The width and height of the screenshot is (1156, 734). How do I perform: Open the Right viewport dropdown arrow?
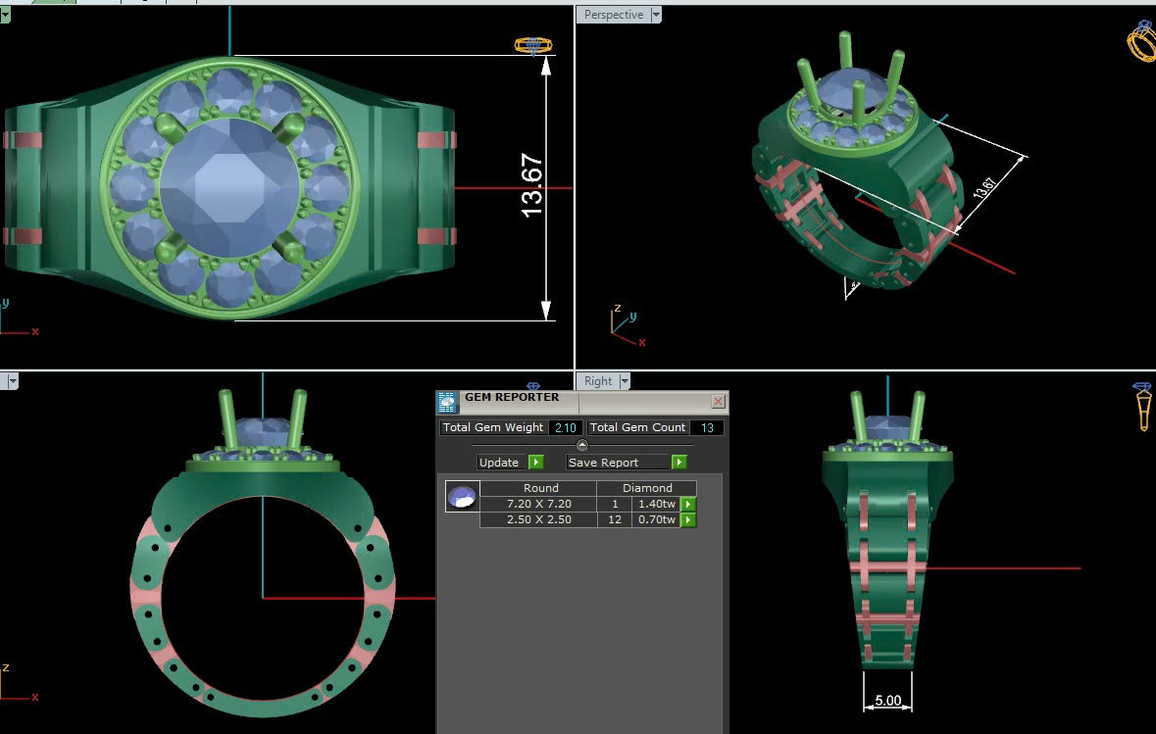pos(625,381)
